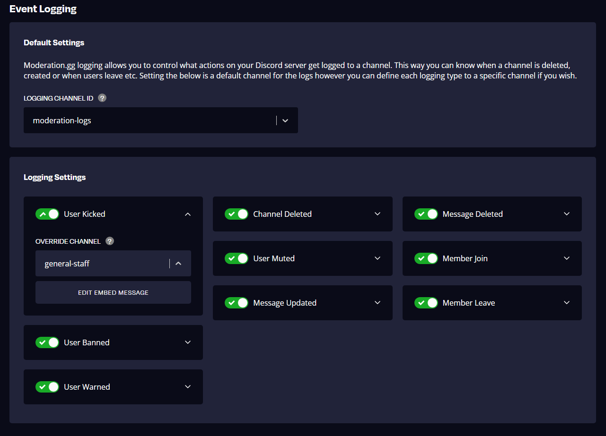Toggle User Kicked logging off

(x=47, y=214)
